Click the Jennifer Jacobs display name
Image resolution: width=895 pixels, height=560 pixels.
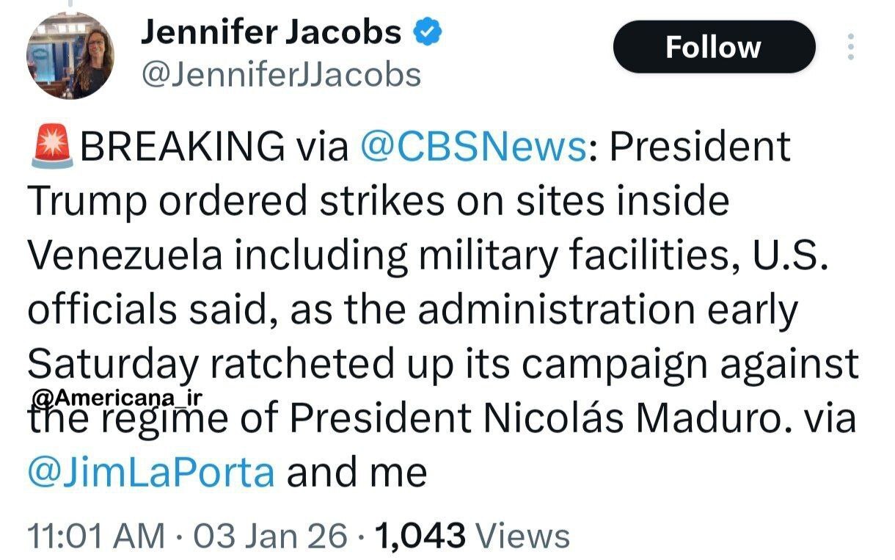[270, 32]
